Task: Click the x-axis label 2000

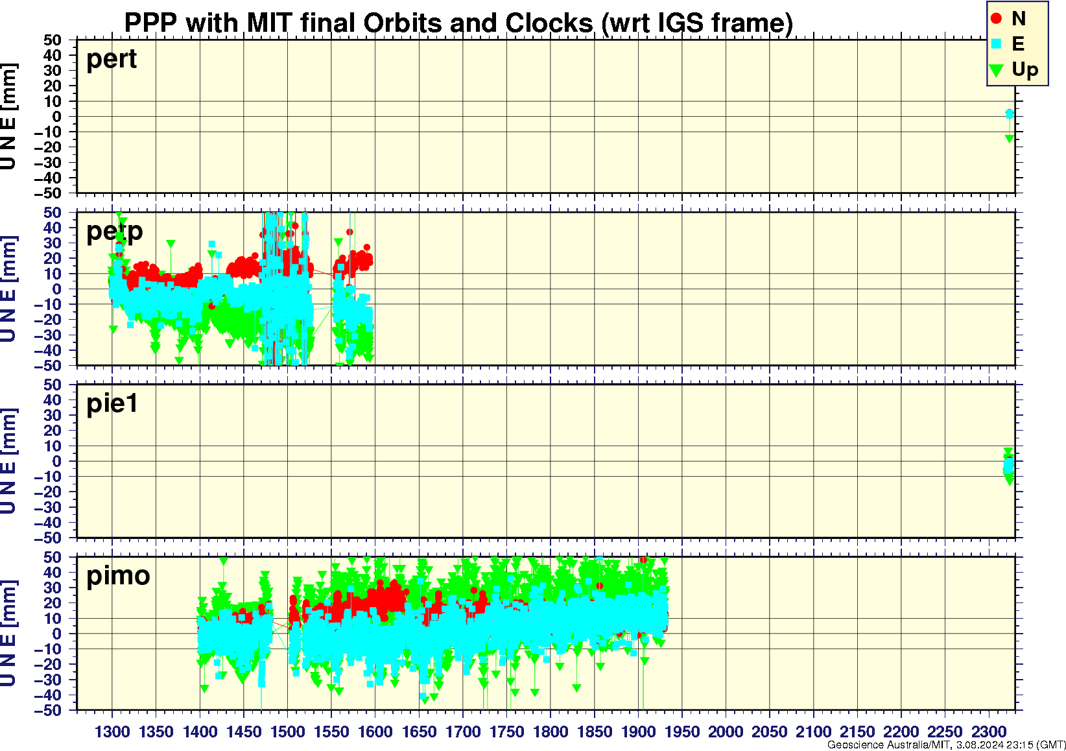Action: coord(726,732)
